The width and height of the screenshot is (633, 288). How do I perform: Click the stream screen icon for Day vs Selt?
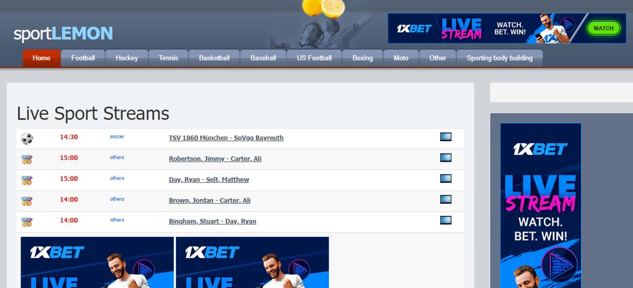pyautogui.click(x=446, y=179)
